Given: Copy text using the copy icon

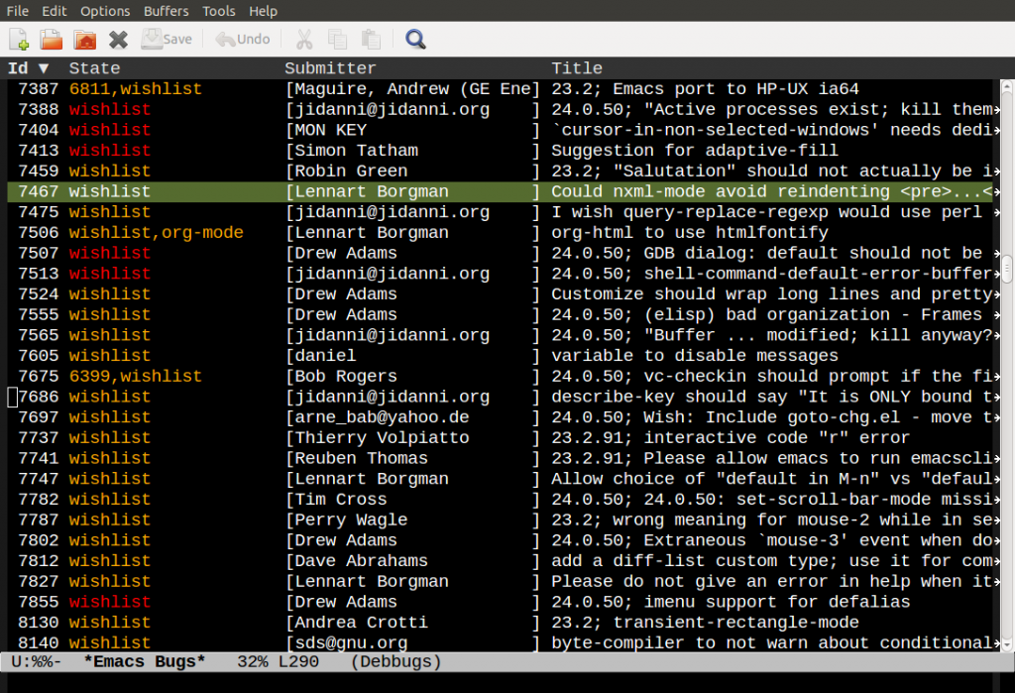Looking at the screenshot, I should (x=337, y=38).
